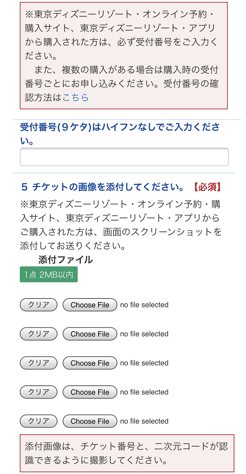The image size is (246, 474).
Task: Click the first no file selected text
Action: click(x=144, y=305)
